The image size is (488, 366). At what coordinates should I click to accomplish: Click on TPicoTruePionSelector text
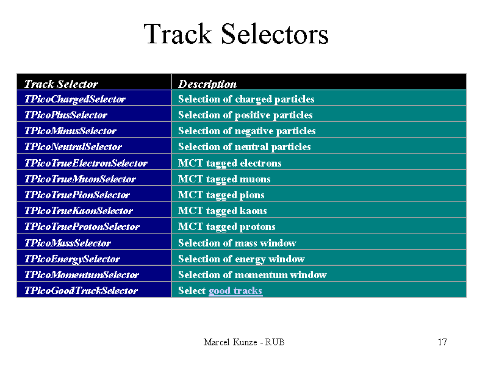(x=77, y=195)
